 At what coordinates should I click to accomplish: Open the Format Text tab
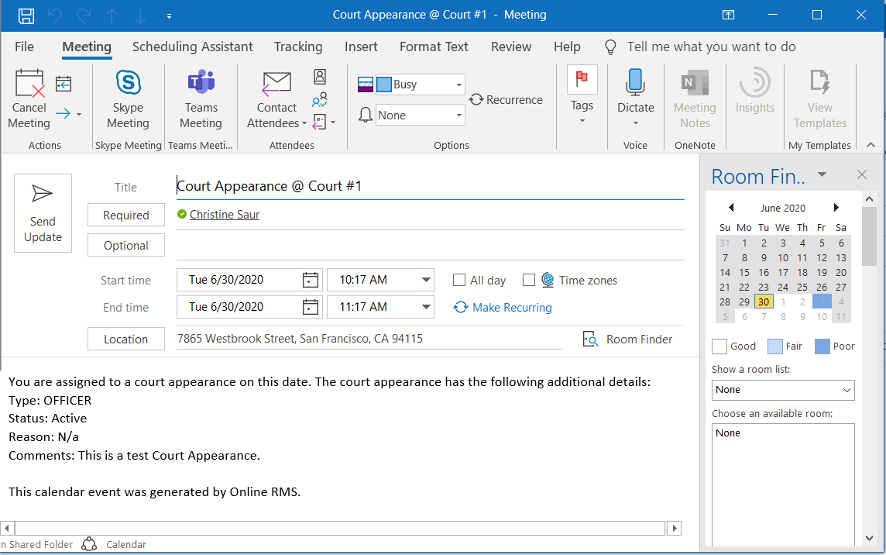point(434,47)
